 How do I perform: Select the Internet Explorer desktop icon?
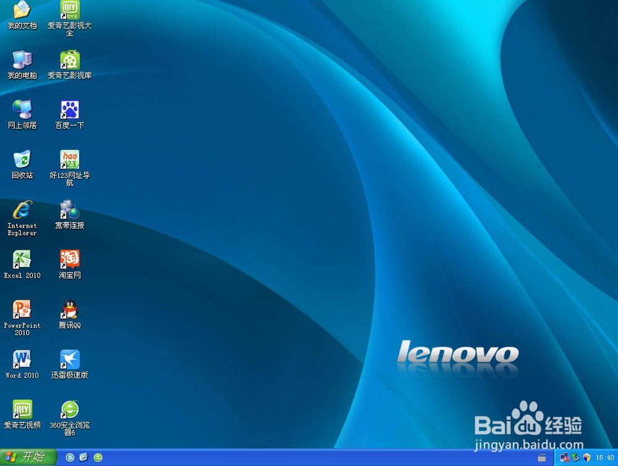click(22, 210)
